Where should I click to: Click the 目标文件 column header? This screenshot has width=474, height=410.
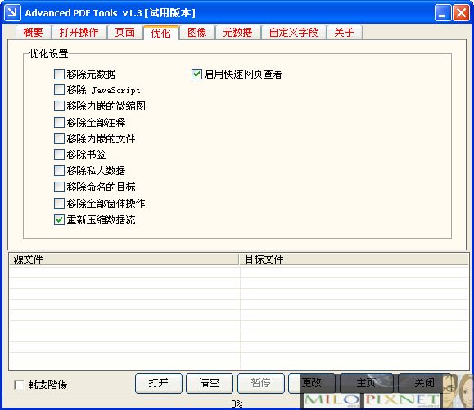[x=354, y=259]
